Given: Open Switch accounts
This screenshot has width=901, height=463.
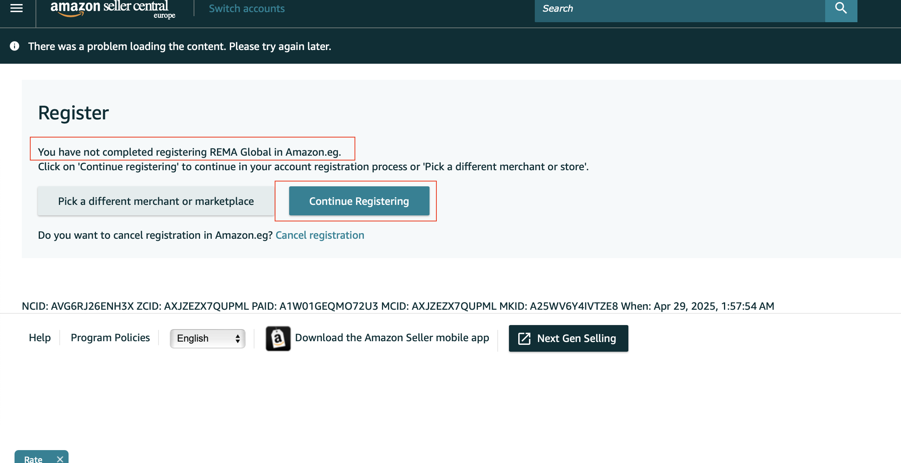Looking at the screenshot, I should pyautogui.click(x=247, y=8).
